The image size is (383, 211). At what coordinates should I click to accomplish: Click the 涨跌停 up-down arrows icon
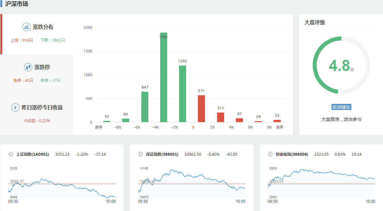click(x=28, y=67)
